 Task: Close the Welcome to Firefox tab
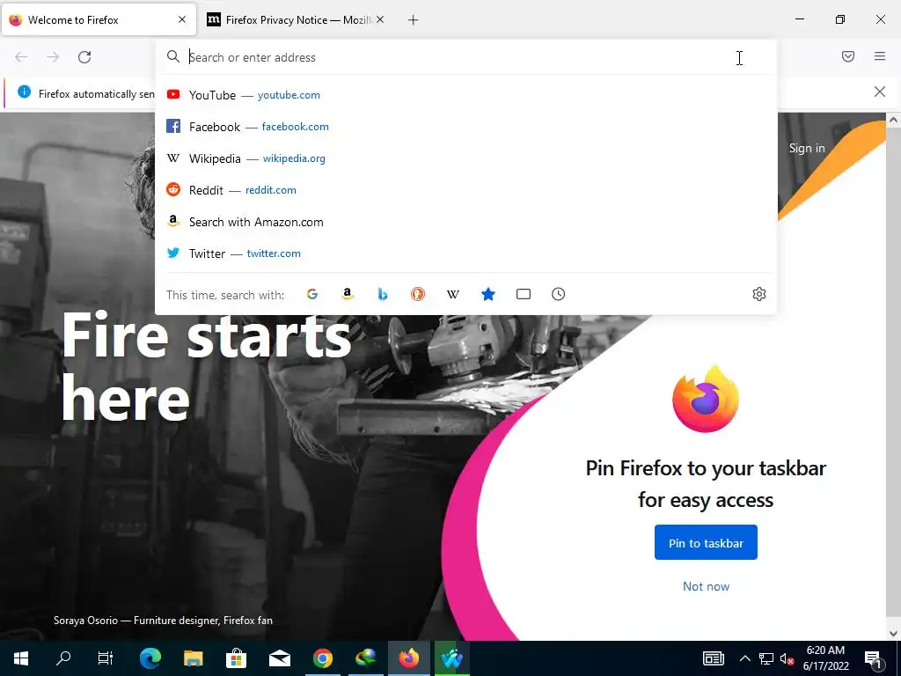click(x=182, y=19)
